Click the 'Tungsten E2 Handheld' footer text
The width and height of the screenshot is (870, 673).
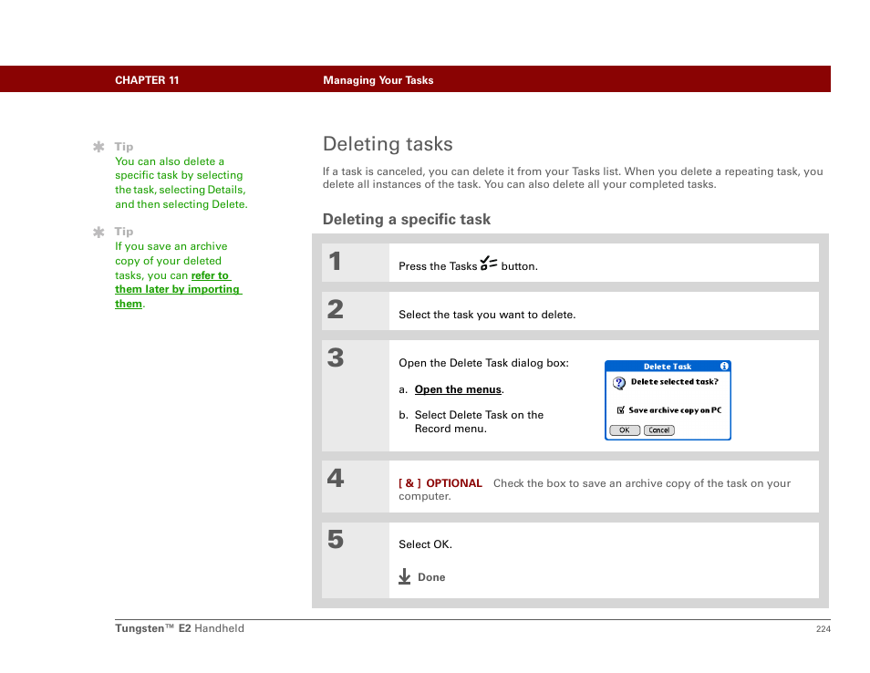180,628
